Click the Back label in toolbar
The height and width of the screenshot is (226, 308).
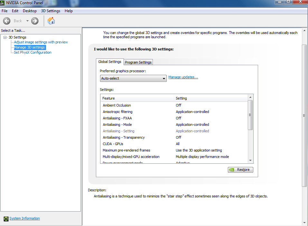18,21
